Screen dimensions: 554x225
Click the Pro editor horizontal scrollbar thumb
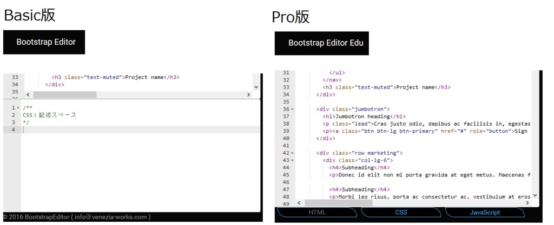tap(339, 203)
